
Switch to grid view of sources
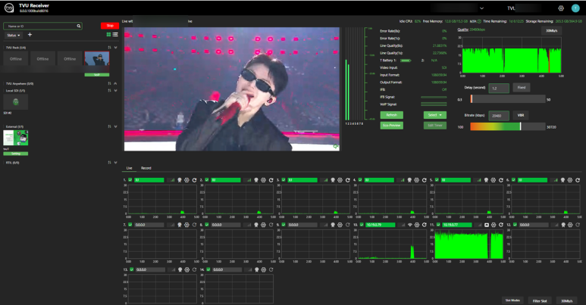click(x=108, y=34)
